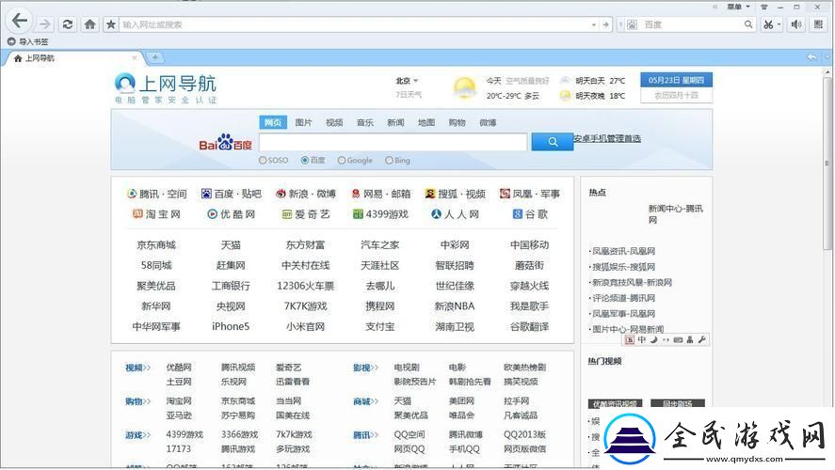
Task: Open the 腾讯·空间 link
Action: click(156, 194)
